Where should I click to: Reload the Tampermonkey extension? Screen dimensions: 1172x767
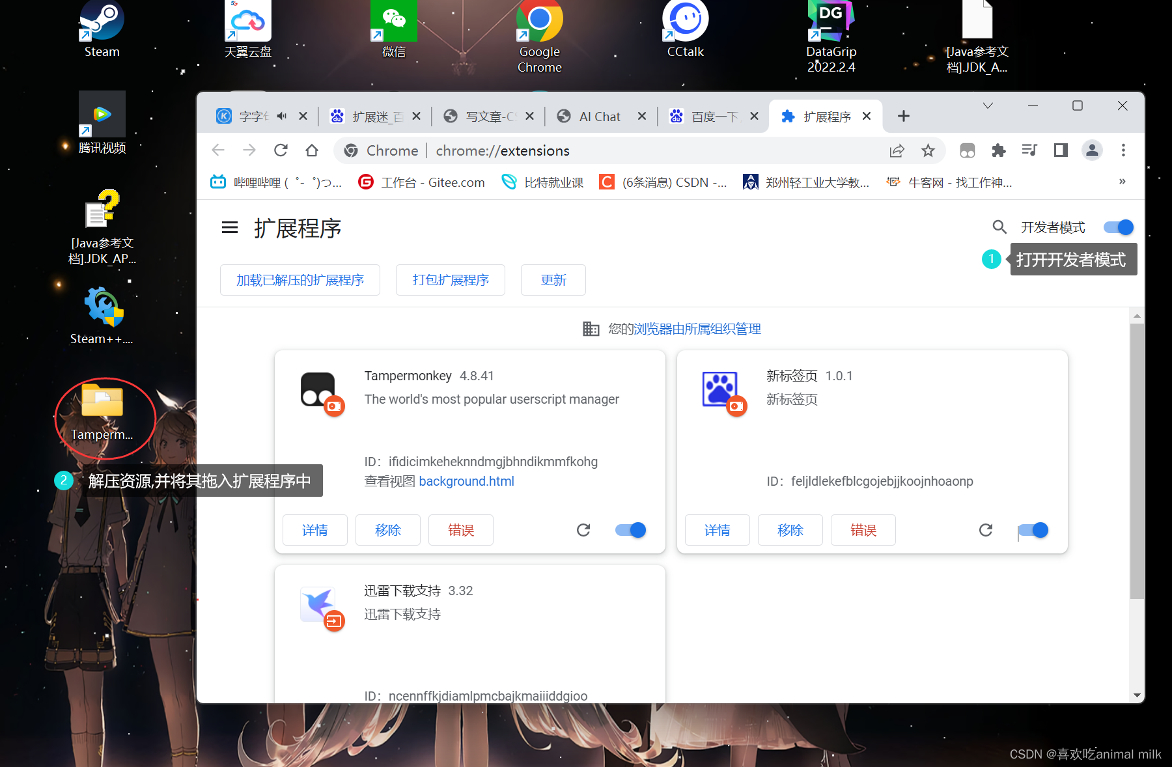point(583,530)
